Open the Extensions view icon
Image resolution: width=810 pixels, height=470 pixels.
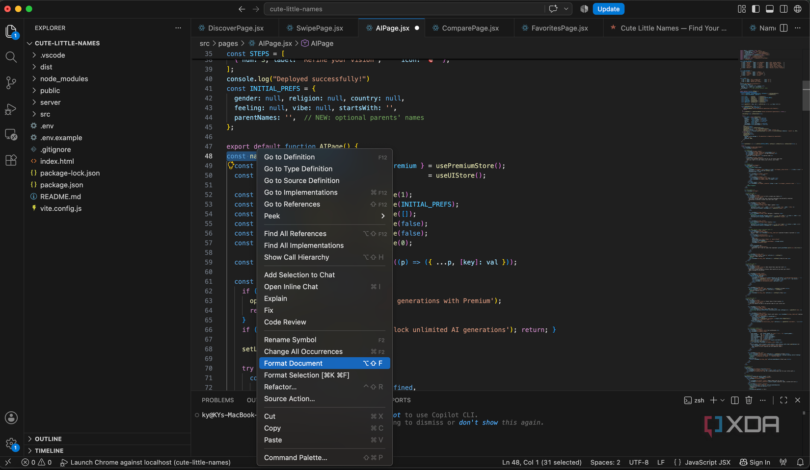pyautogui.click(x=11, y=160)
